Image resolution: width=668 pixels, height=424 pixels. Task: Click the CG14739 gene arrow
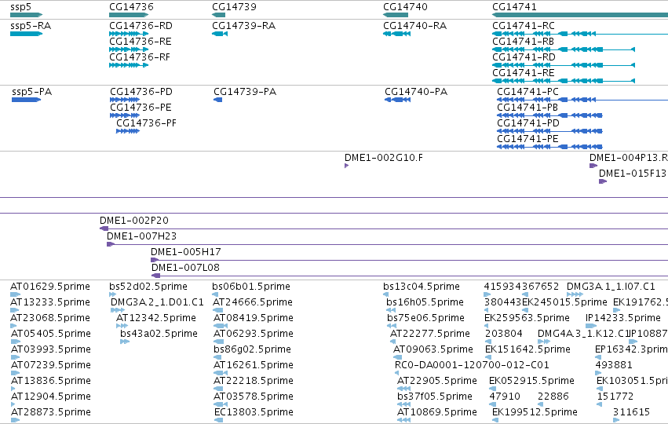pos(218,15)
